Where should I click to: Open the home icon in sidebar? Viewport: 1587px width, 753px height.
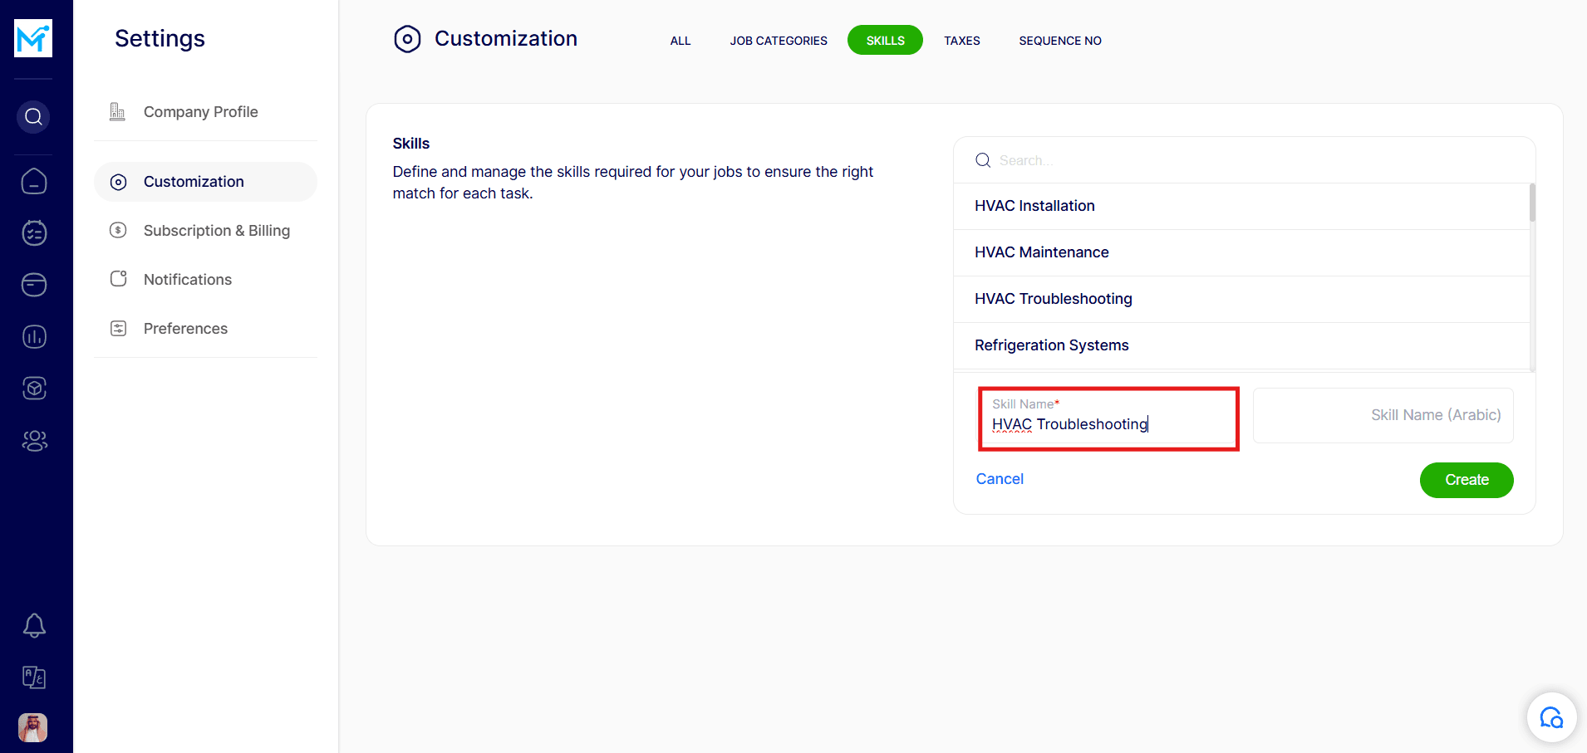pyautogui.click(x=34, y=181)
